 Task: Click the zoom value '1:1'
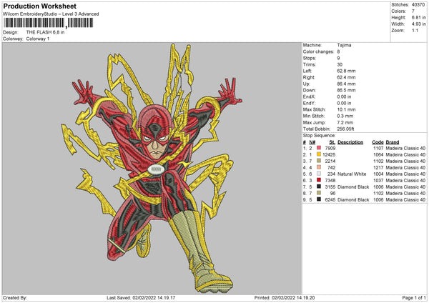(415, 31)
